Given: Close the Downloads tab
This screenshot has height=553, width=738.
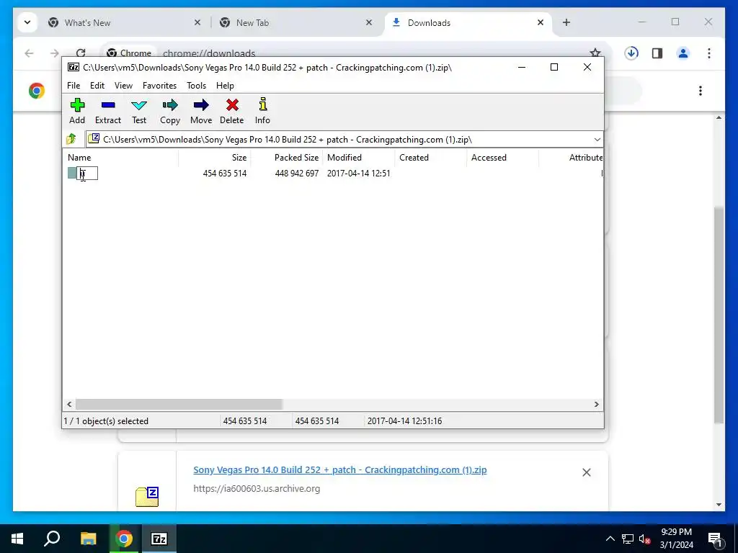Looking at the screenshot, I should (x=541, y=22).
